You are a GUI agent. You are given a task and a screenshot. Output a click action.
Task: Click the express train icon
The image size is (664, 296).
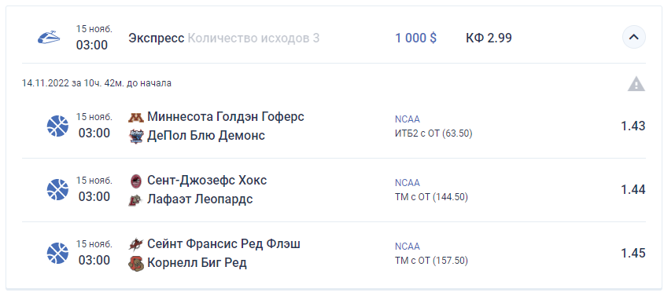pyautogui.click(x=49, y=37)
